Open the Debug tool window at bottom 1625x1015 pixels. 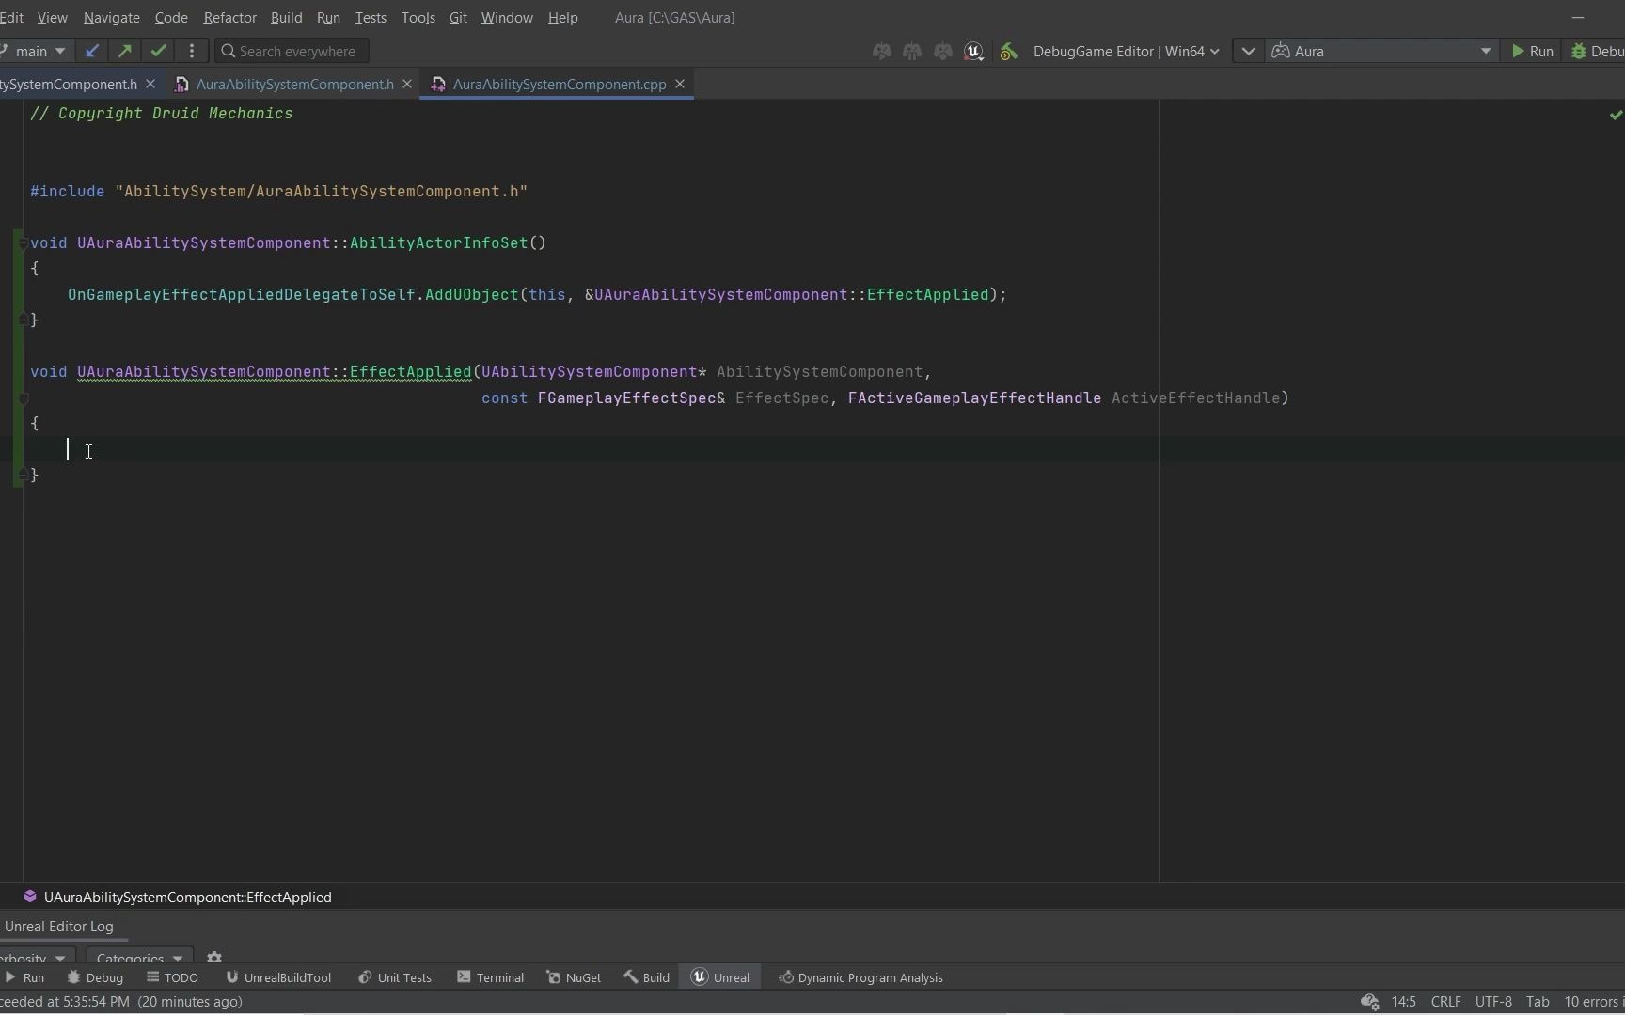pyautogui.click(x=95, y=978)
